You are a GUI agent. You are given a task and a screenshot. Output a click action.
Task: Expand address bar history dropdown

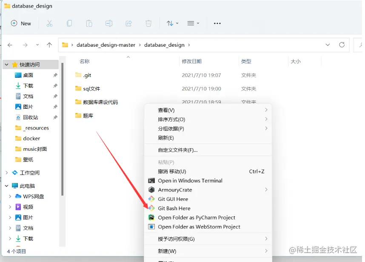[x=328, y=45]
